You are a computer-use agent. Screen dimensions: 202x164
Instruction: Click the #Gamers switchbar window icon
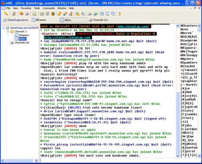point(34,20)
